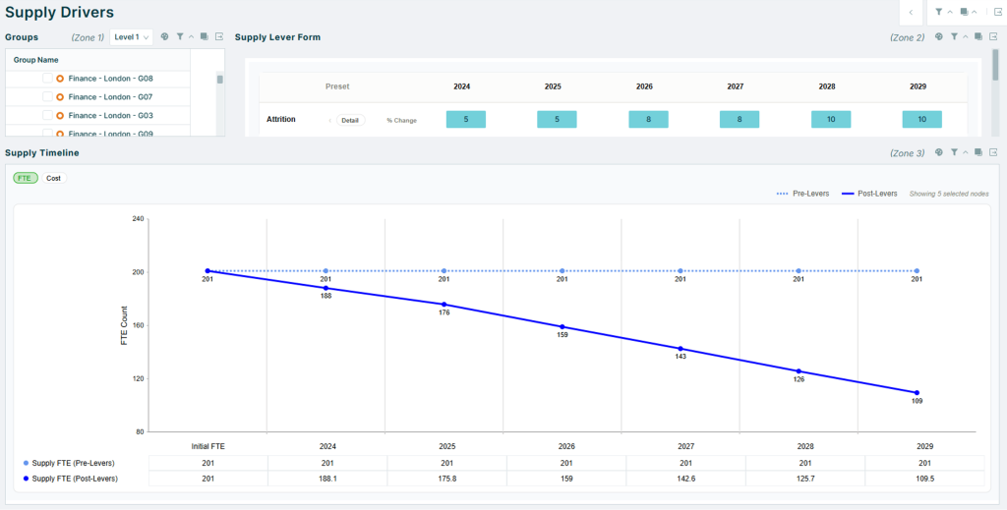Click filter icon in Groups Zone 1 header
Screen dimensions: 1007x510
pyautogui.click(x=180, y=37)
